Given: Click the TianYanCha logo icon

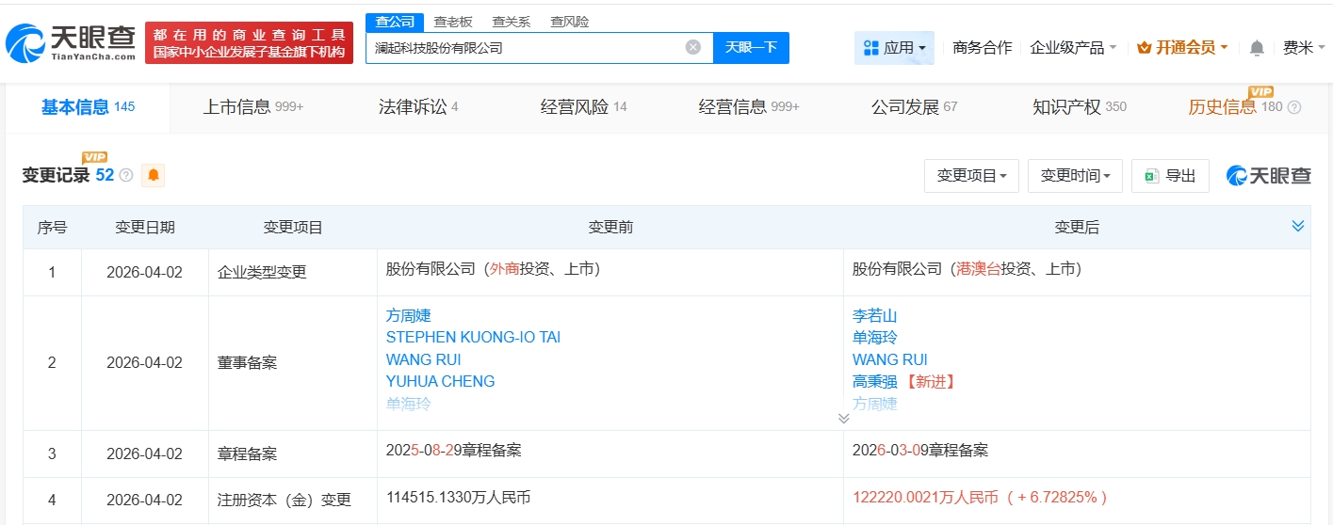Looking at the screenshot, I should [x=26, y=44].
